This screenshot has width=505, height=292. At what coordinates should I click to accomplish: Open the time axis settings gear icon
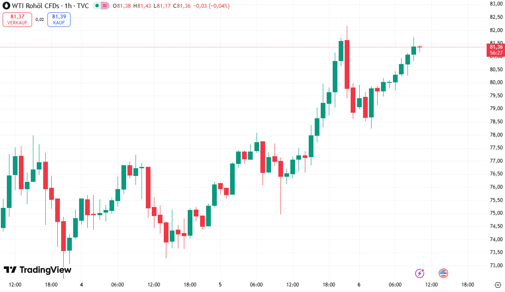click(497, 284)
